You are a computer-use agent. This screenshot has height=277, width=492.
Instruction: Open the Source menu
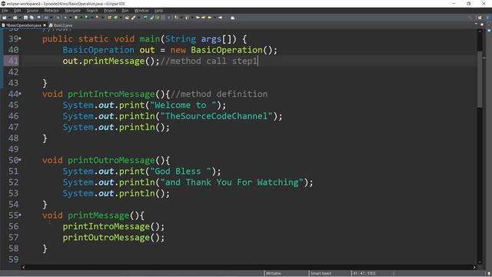32,10
